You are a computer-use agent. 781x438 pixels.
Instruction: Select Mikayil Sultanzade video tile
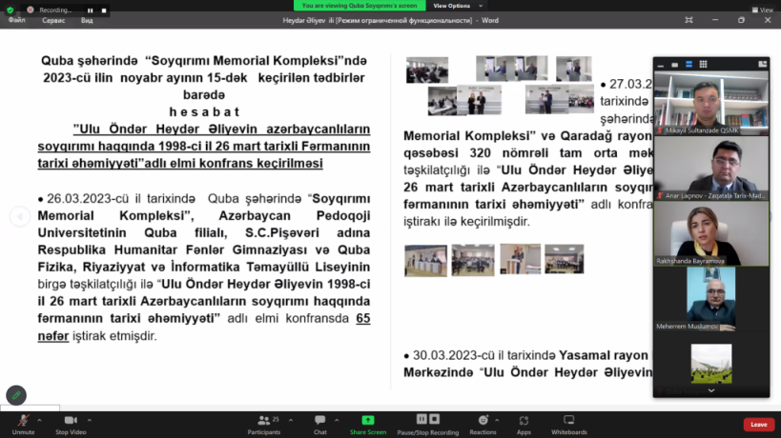tap(711, 103)
